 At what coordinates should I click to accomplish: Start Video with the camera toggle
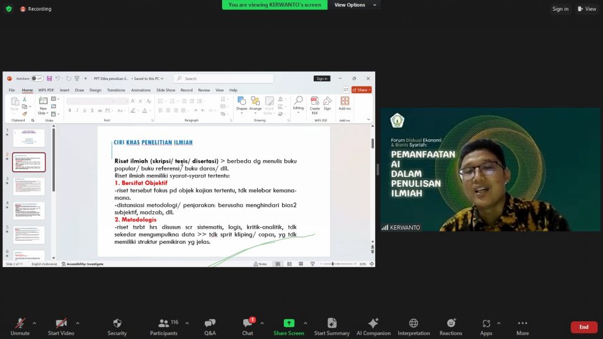pyautogui.click(x=61, y=323)
